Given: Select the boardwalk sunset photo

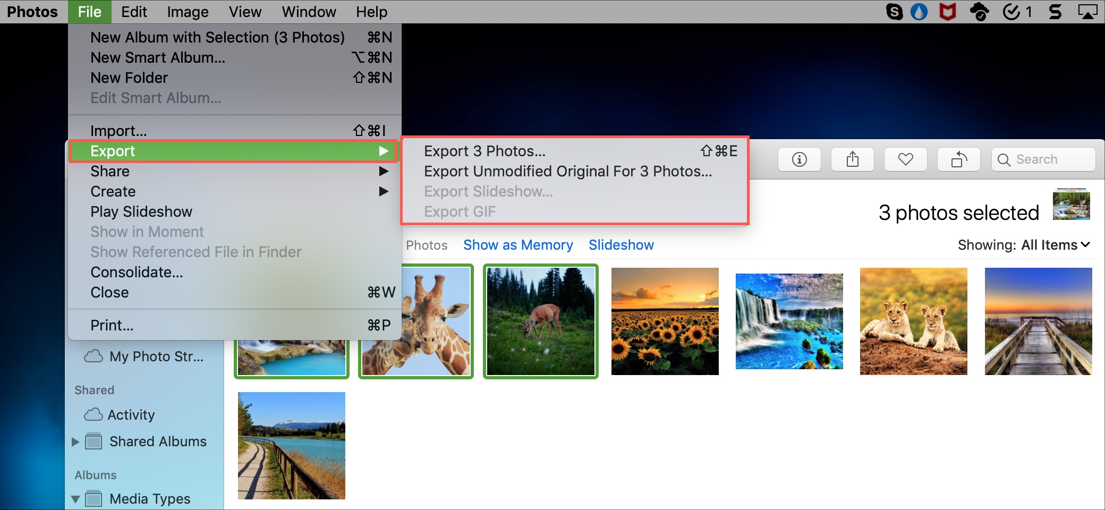Looking at the screenshot, I should point(1039,321).
